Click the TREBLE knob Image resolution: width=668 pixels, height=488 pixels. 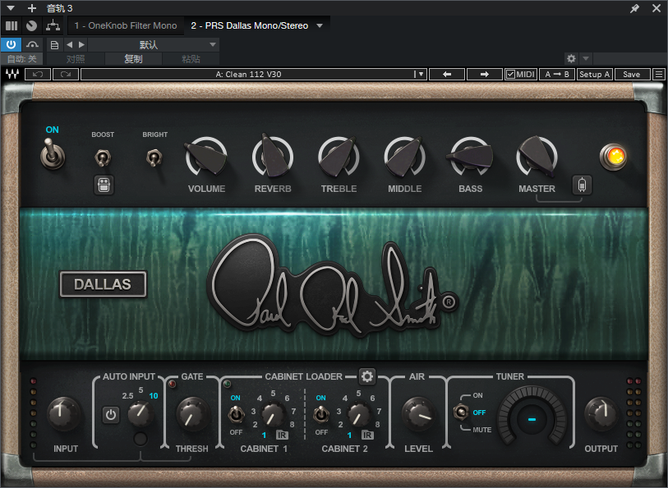click(339, 157)
